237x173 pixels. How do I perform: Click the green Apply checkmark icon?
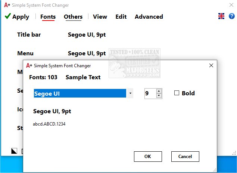tap(7, 16)
